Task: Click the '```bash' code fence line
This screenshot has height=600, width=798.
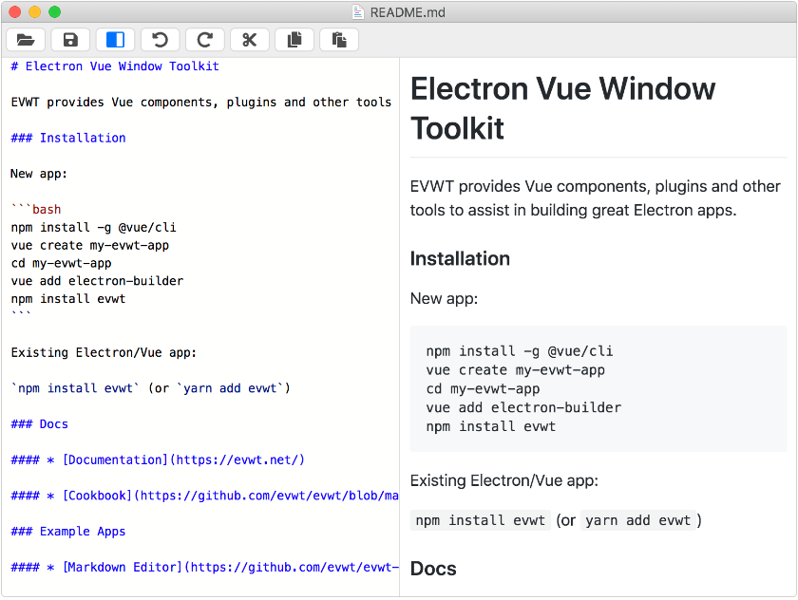Action: click(36, 210)
